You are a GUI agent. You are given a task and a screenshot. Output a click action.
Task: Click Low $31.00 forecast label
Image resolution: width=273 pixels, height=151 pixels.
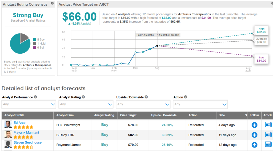(261, 59)
